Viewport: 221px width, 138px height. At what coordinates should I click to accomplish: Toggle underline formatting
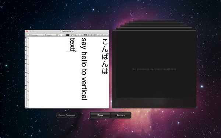coord(81,35)
